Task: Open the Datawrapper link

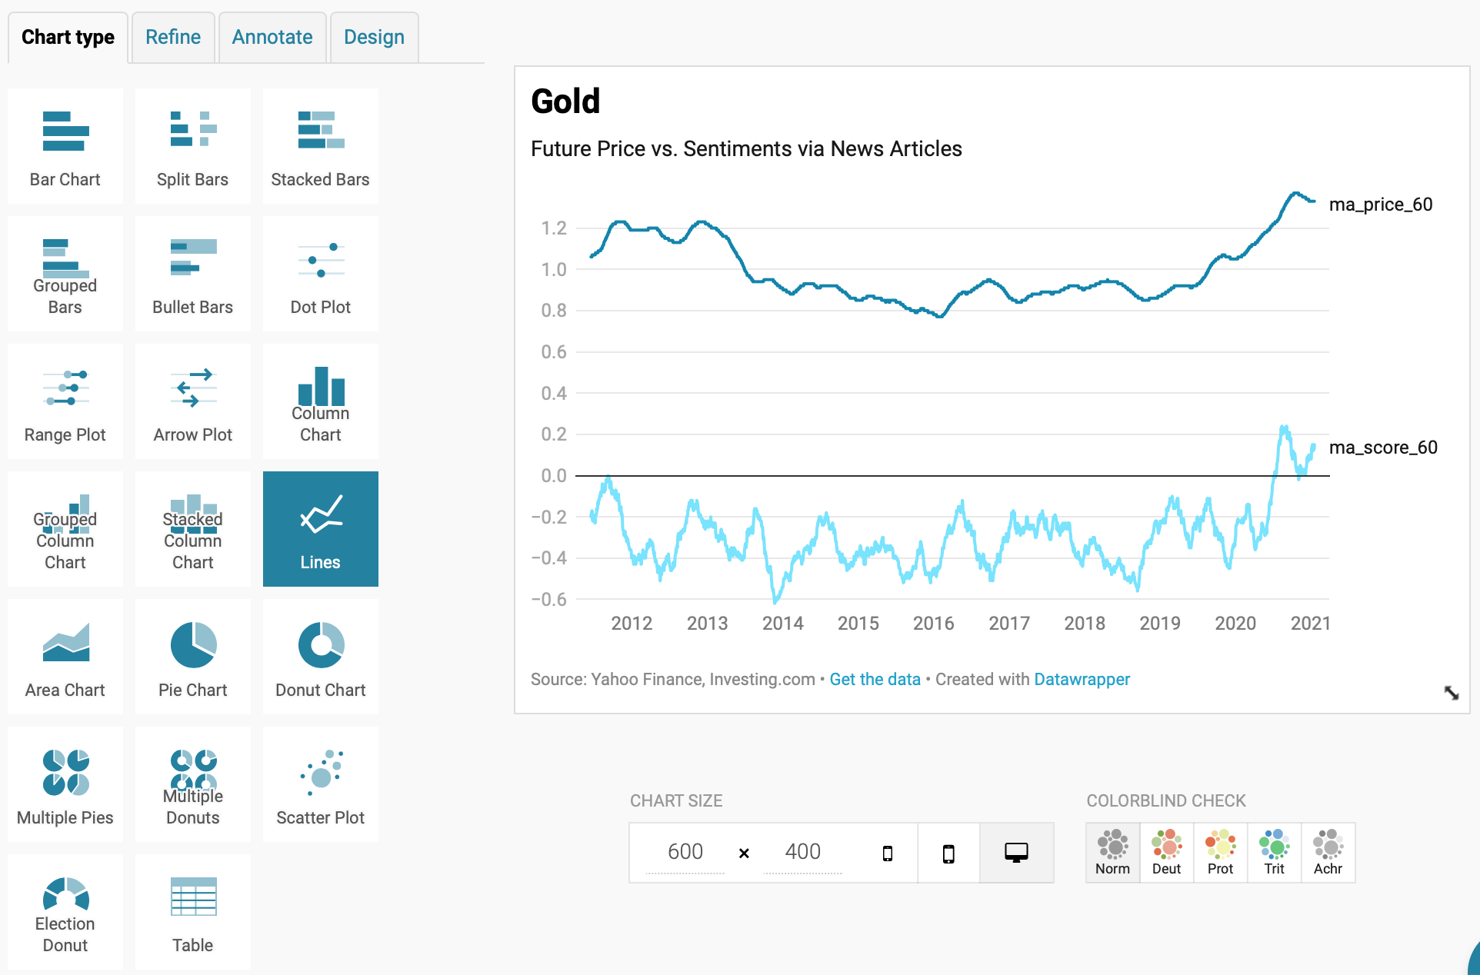Action: [x=1082, y=679]
